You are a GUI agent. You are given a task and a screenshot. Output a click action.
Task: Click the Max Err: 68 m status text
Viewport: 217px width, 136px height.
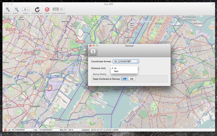[x=66, y=130]
